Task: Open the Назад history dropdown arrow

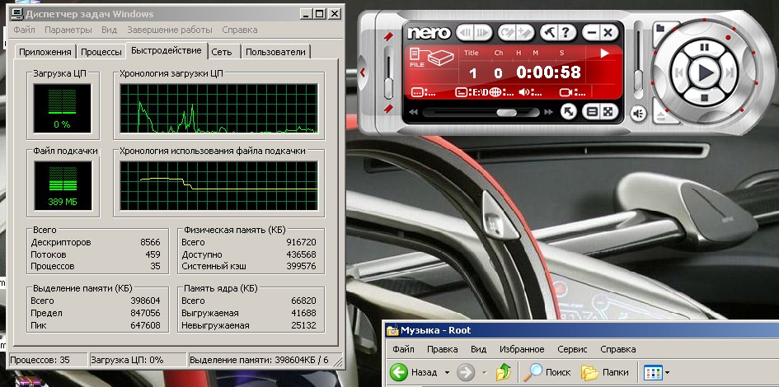Action: coord(446,372)
